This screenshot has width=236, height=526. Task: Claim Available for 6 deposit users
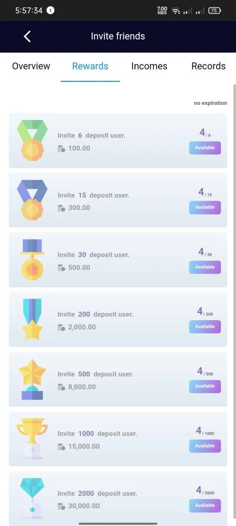coord(205,148)
